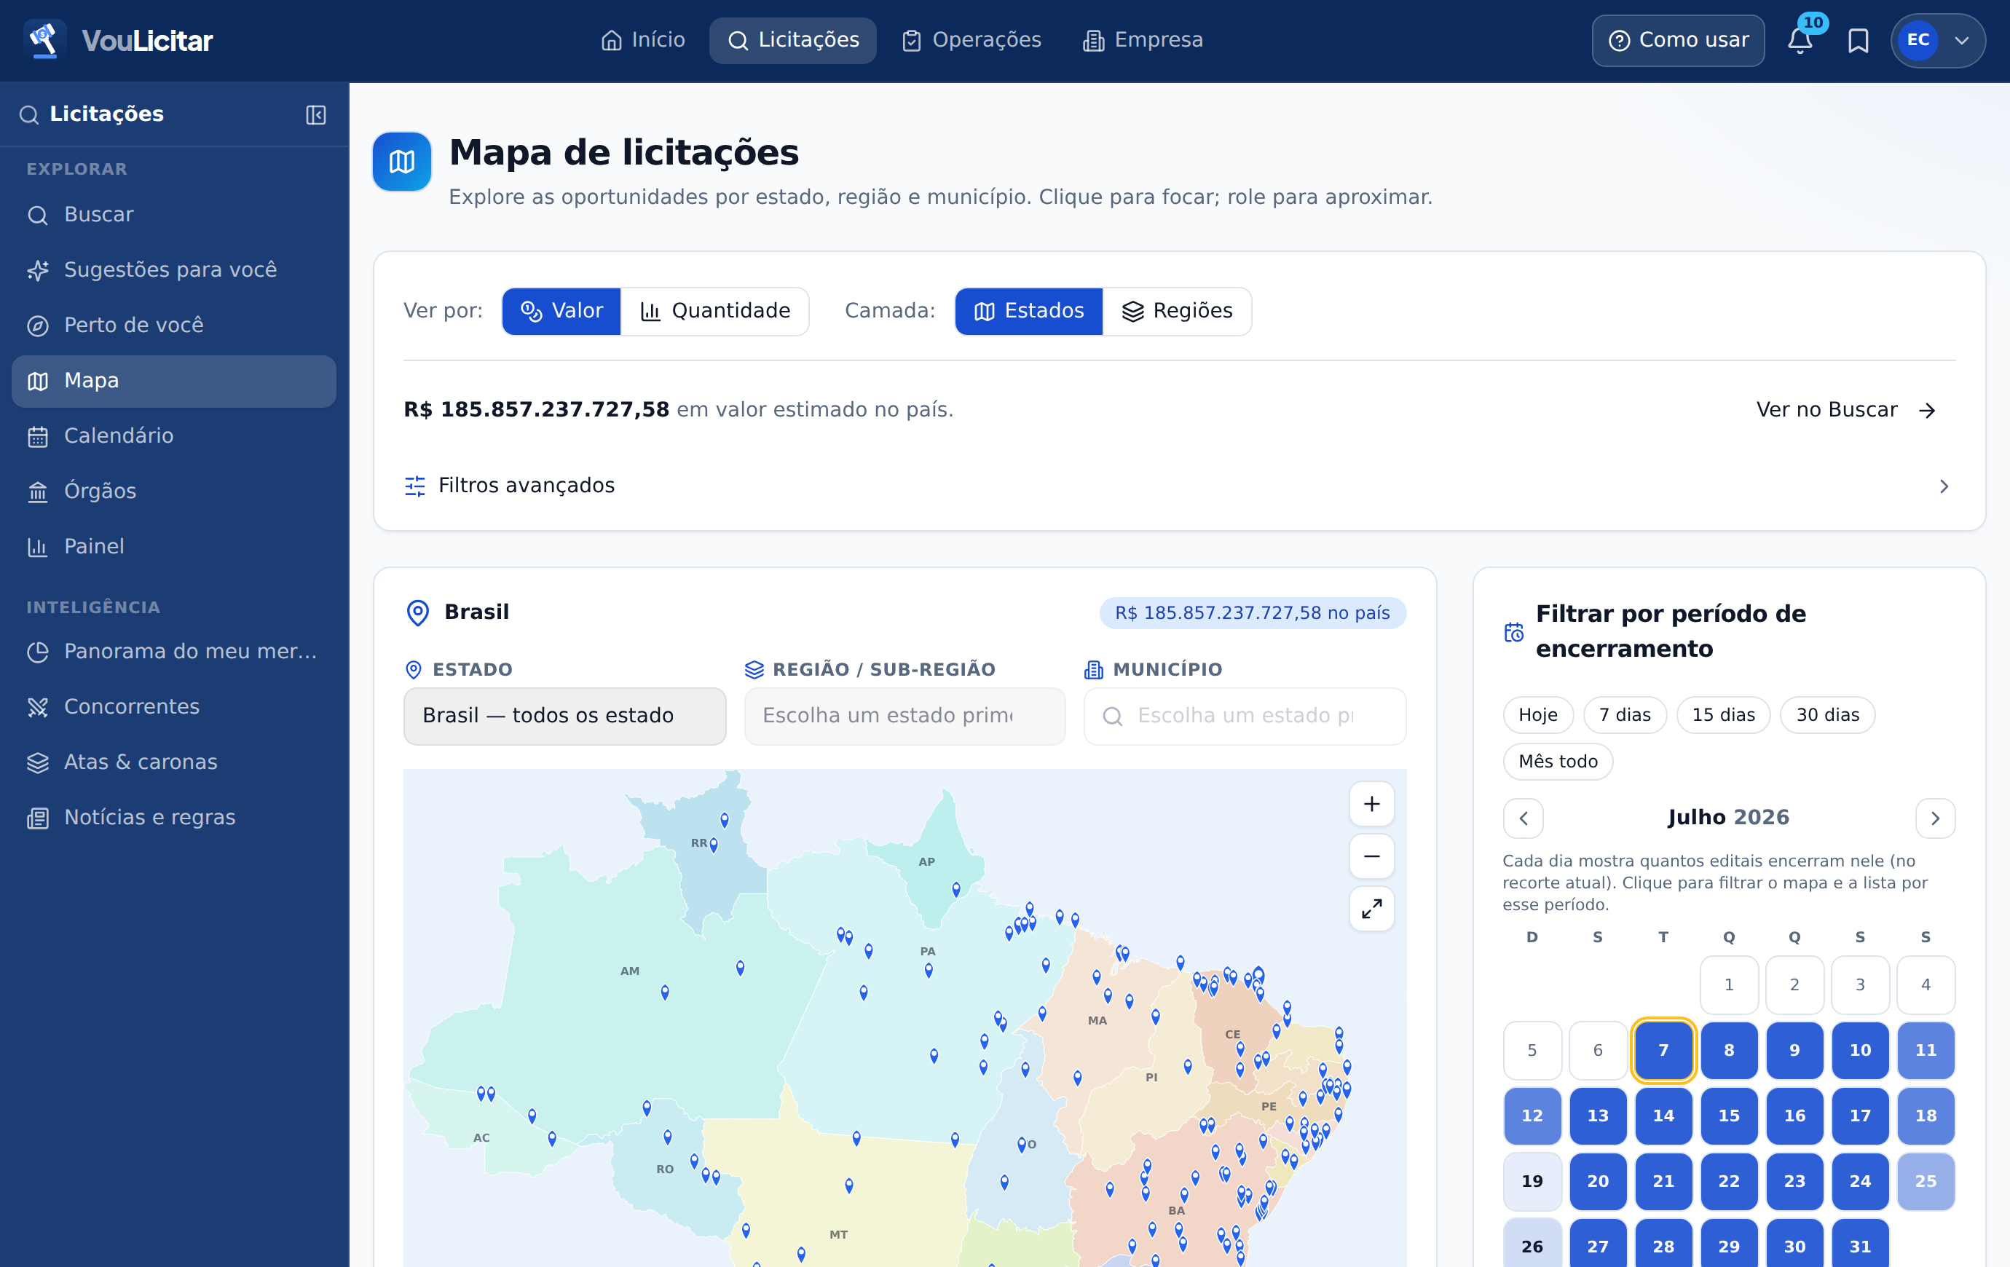Select day 19 in July calendar
2010x1267 pixels.
(1532, 1181)
